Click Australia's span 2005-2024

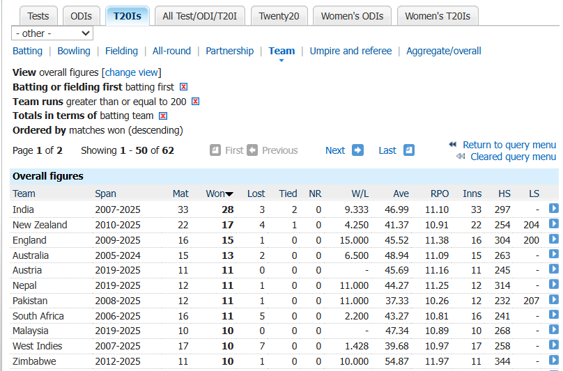pyautogui.click(x=118, y=255)
